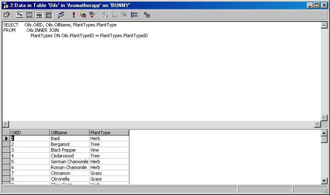The height and width of the screenshot is (195, 330).
Task: Click the Run query exclamation icon
Action: [73, 15]
